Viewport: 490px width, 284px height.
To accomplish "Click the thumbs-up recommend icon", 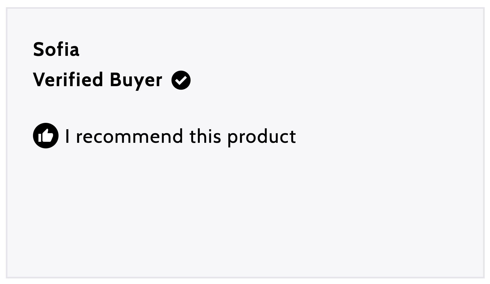I will click(x=46, y=136).
